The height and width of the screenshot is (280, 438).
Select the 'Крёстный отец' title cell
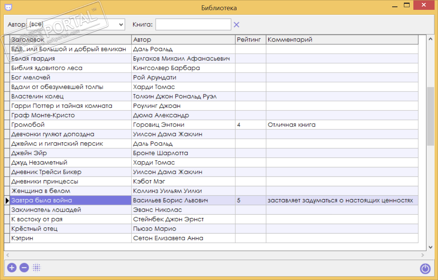click(70, 229)
